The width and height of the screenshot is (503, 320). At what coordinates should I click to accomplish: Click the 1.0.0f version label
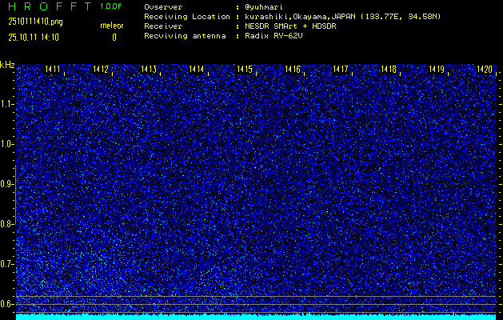click(x=111, y=6)
